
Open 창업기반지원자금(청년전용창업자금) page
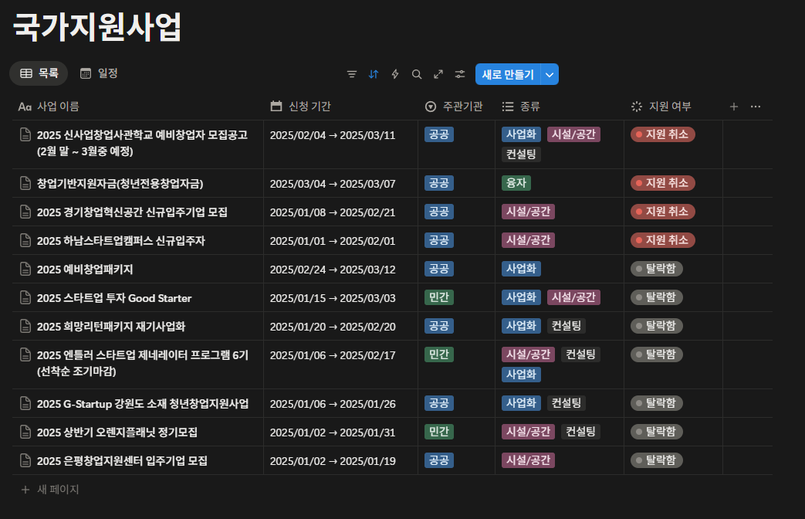pos(120,184)
